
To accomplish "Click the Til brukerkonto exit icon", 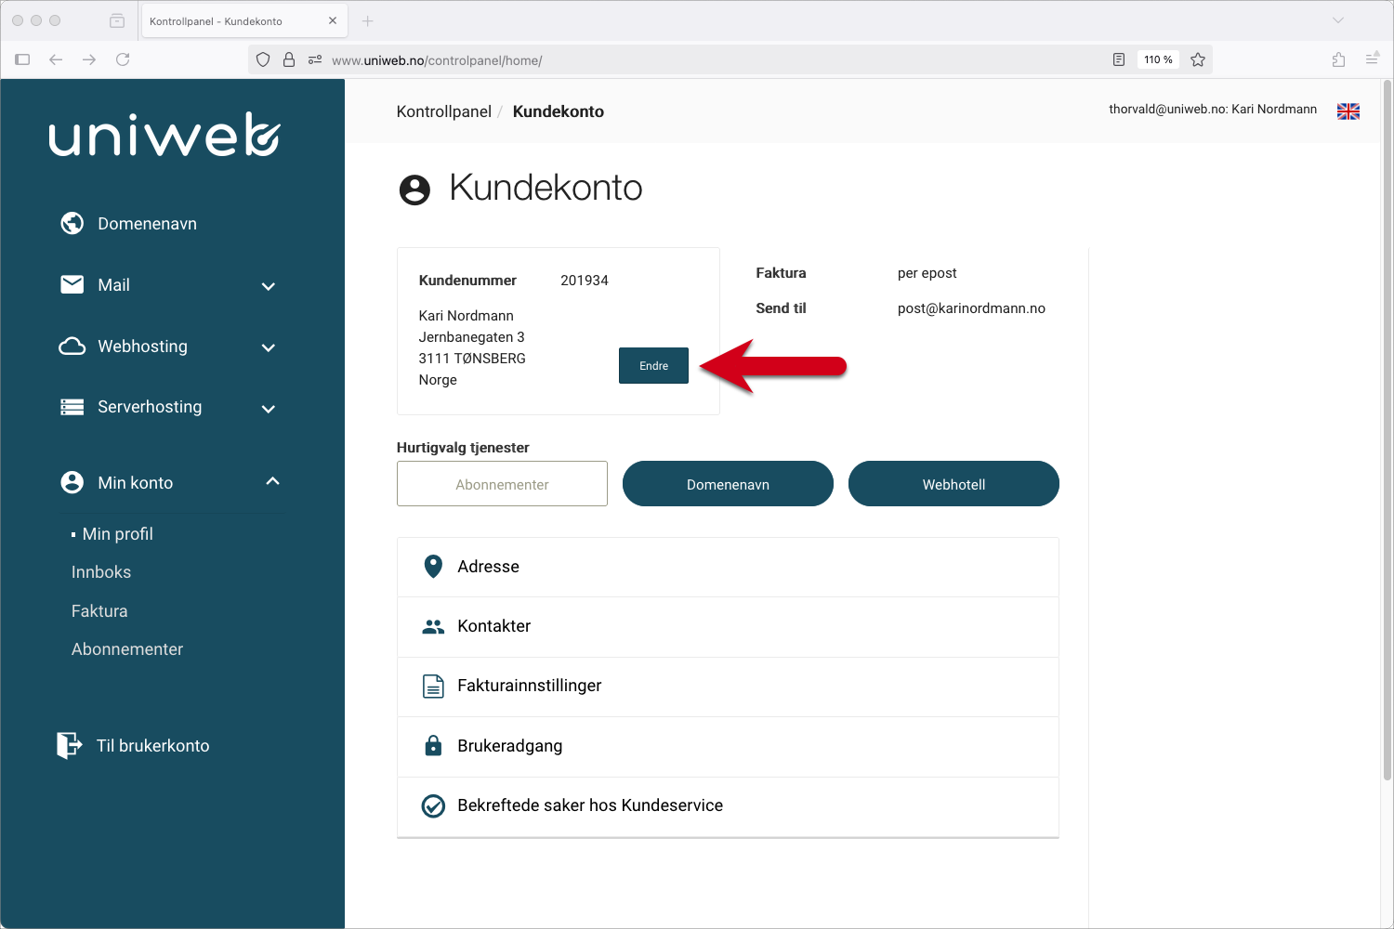I will pyautogui.click(x=70, y=745).
